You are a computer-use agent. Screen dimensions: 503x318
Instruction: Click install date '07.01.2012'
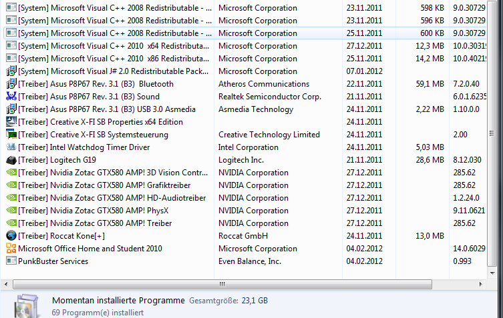(365, 71)
